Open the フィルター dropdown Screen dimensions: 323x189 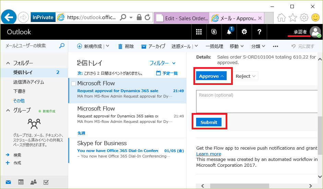pos(163,63)
